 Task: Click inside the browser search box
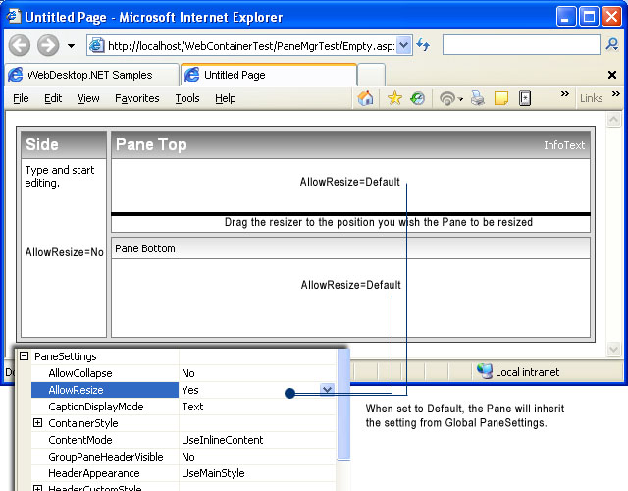(520, 45)
